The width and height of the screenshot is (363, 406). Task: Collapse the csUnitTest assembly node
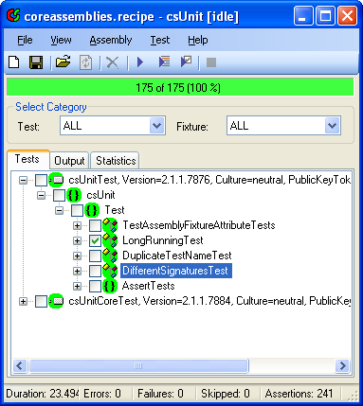point(23,180)
